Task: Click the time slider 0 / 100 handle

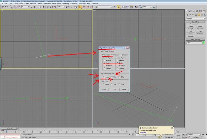Action: [9, 128]
